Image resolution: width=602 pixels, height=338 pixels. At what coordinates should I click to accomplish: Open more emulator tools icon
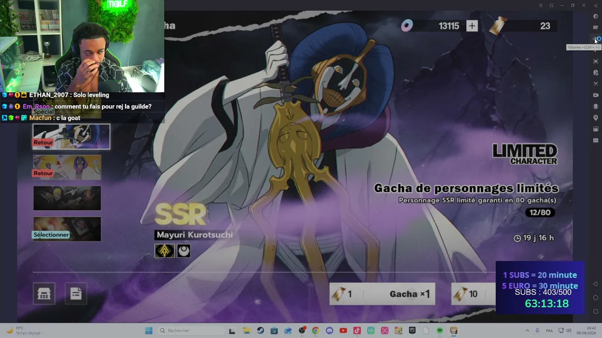595,140
